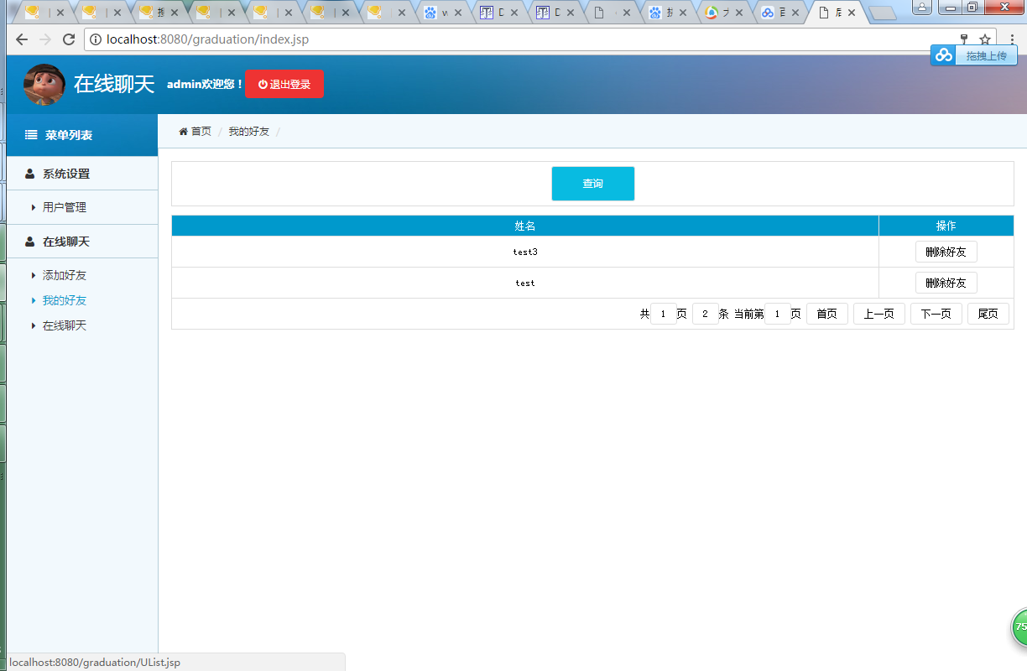Open the Chrome user profile button
Screen dimensions: 1027x671
pos(922,8)
